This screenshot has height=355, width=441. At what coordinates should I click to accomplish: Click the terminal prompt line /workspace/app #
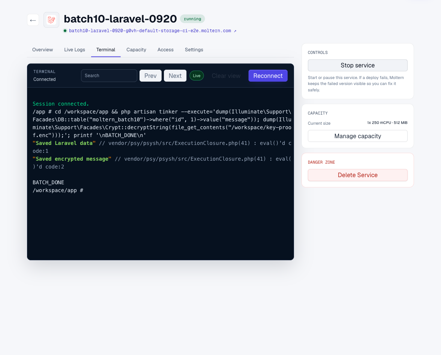(x=58, y=190)
